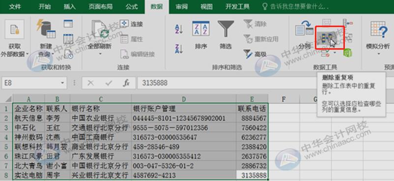Viewport: 394px width, 181px height.
Task: Click the 模拟分析 what-if analysis icon
Action: (379, 29)
